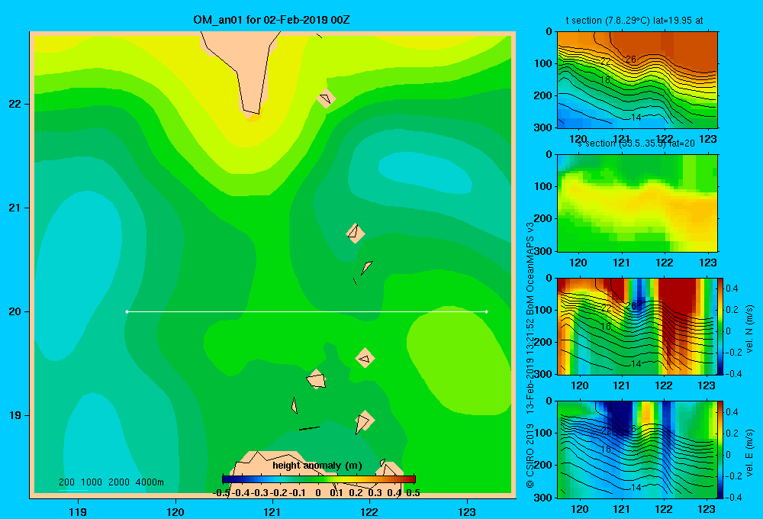Click the island near 19N 121.95E
The height and width of the screenshot is (519, 763).
pos(365,421)
